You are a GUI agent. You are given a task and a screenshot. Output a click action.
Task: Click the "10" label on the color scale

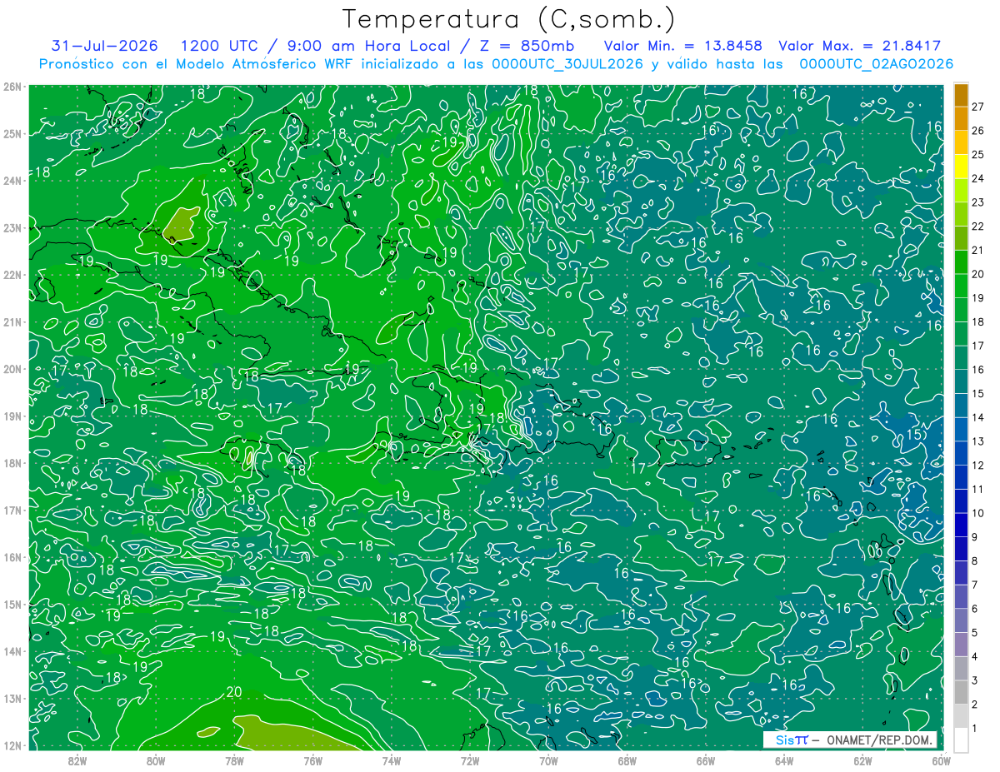[x=978, y=513]
